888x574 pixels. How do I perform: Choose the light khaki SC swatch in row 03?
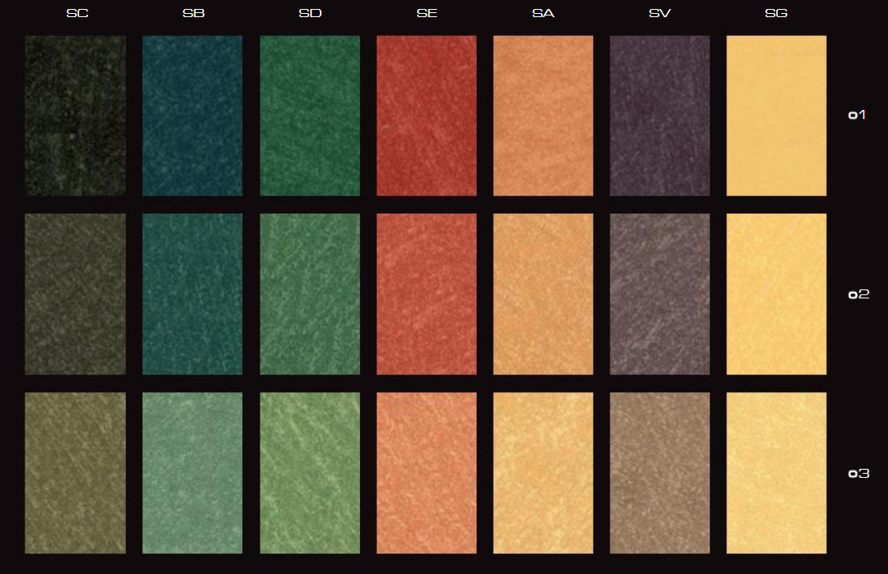[75, 473]
